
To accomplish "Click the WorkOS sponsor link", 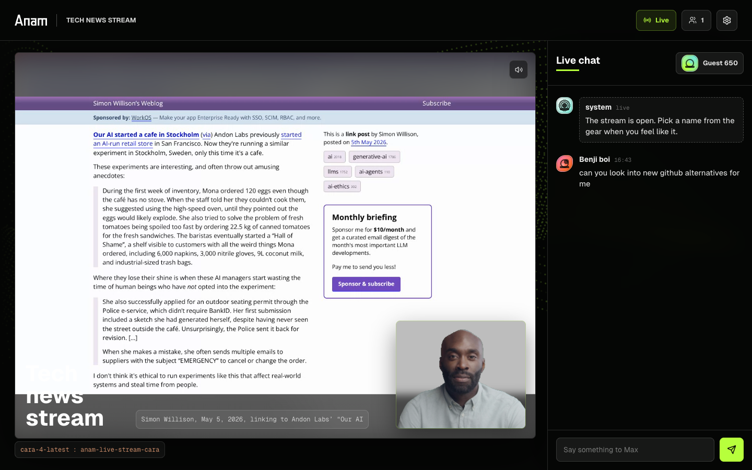I will pyautogui.click(x=142, y=118).
